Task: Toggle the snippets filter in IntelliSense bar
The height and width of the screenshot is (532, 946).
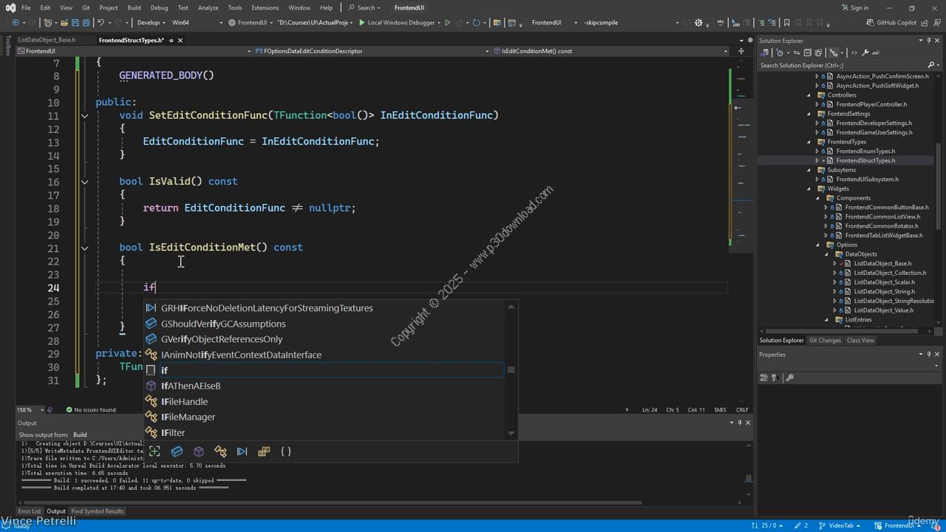Action: tap(154, 451)
